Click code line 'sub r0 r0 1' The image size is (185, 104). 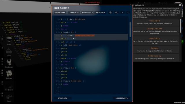pos(68,42)
